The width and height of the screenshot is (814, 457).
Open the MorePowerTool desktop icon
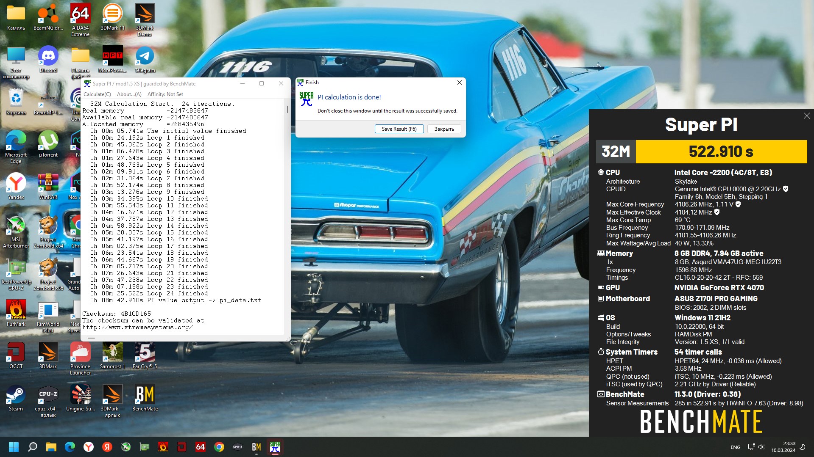tap(112, 59)
